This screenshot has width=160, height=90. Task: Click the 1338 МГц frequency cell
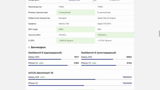click(x=114, y=35)
